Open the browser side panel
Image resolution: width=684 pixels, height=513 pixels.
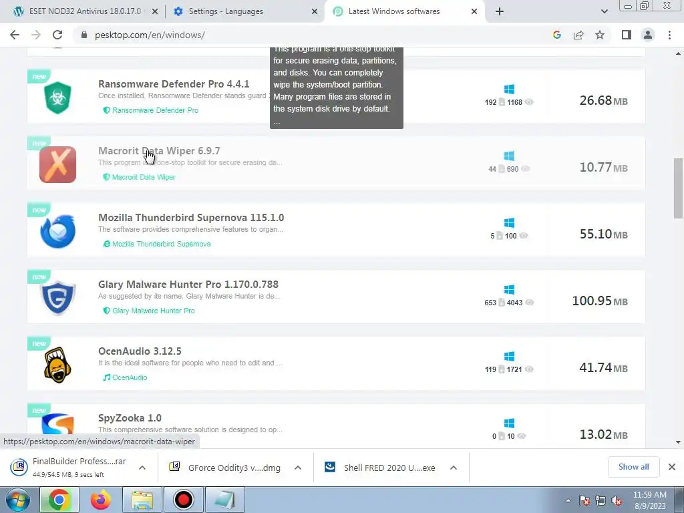[x=627, y=35]
